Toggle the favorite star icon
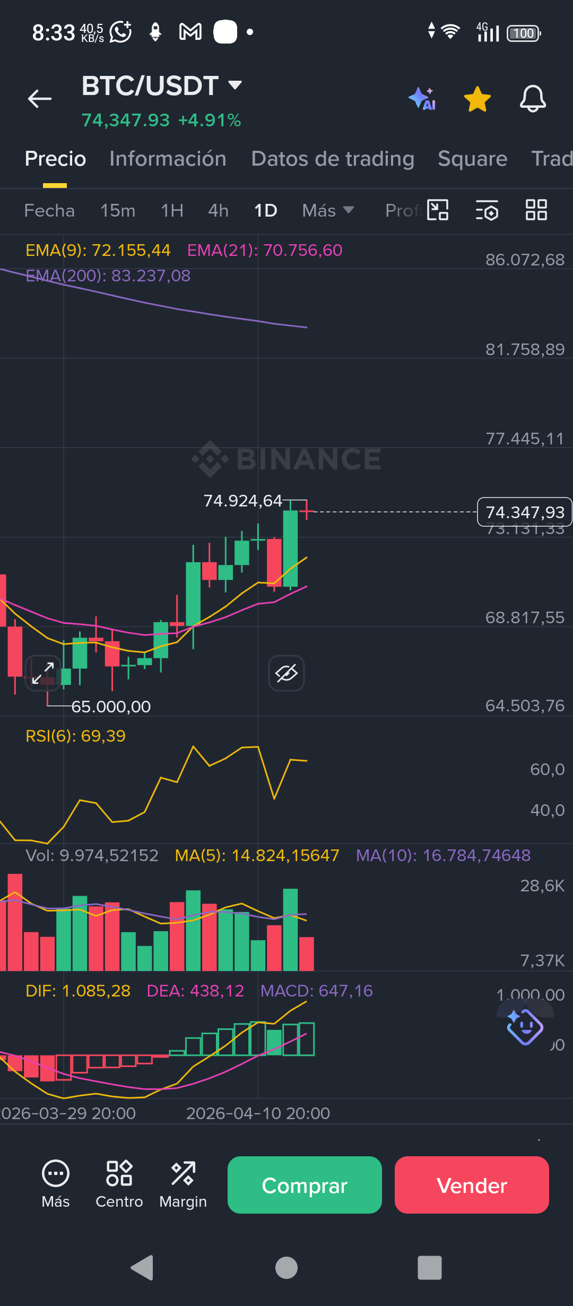This screenshot has height=1306, width=573. [477, 99]
